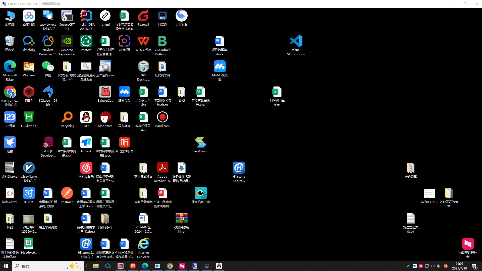
Task: Select the 时光序 icon
Action: pos(29,195)
